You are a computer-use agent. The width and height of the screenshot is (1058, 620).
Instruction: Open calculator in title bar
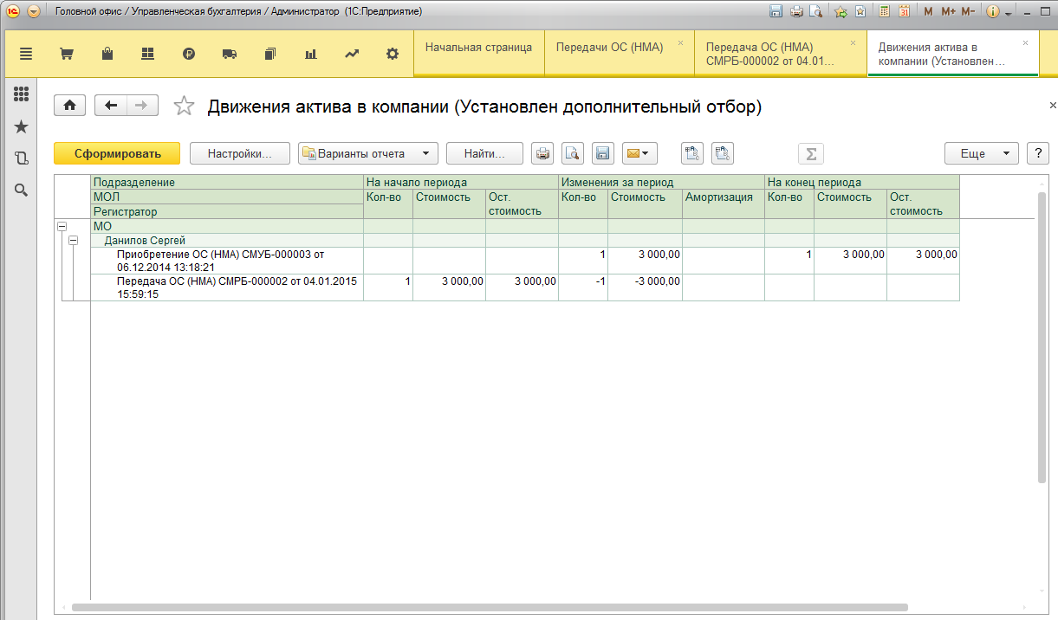coord(884,11)
